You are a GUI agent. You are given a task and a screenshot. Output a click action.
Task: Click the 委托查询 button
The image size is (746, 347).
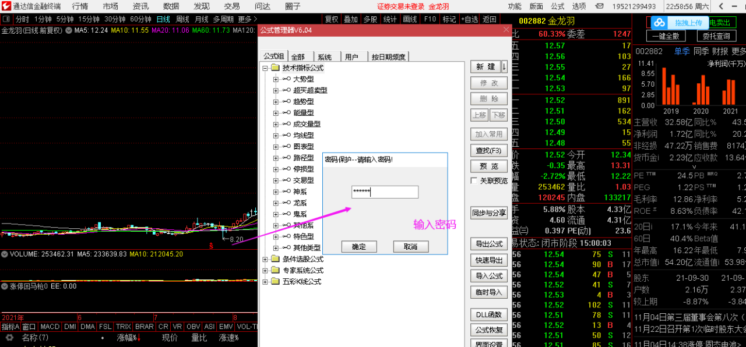tap(716, 36)
